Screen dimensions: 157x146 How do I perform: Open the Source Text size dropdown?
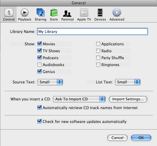[50, 82]
